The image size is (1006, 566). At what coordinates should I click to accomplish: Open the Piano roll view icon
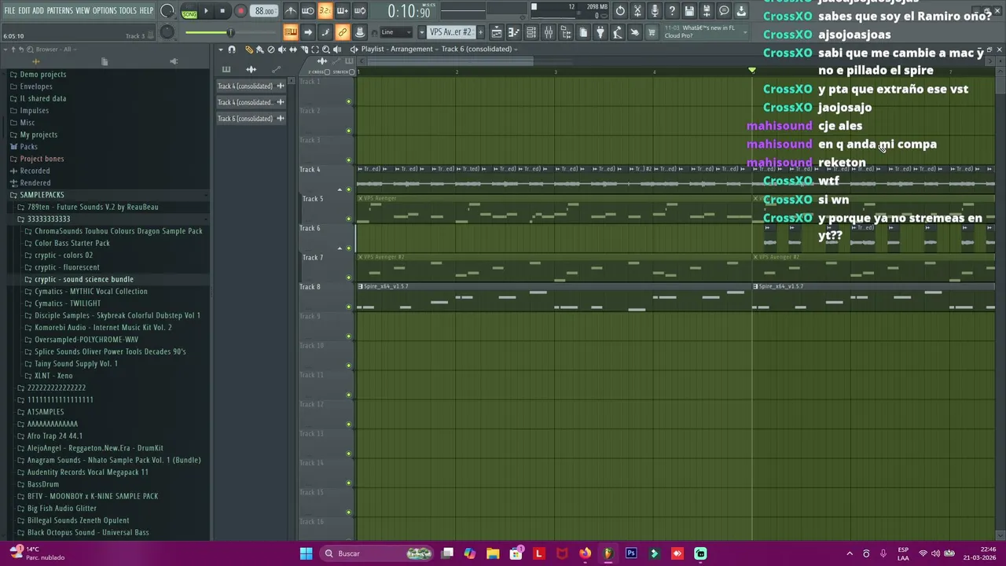(x=514, y=32)
